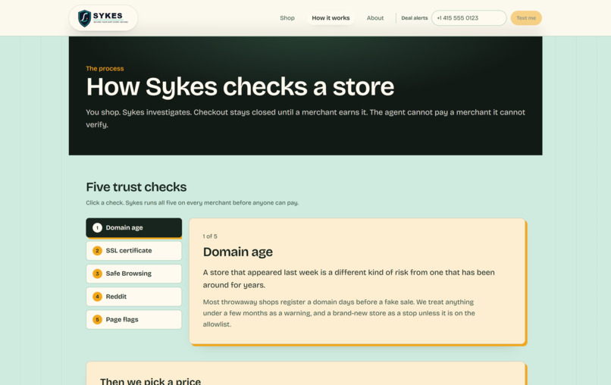Click the '1 of 5' counter text

click(210, 236)
